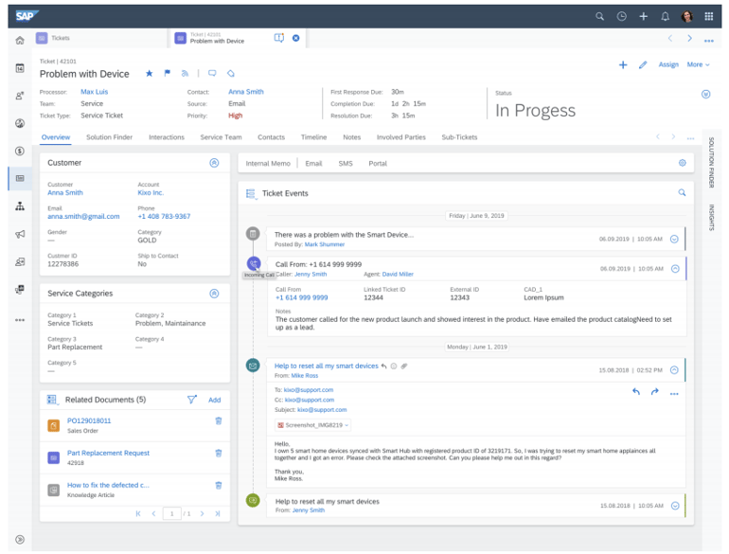Filter the Related Documents list

pyautogui.click(x=191, y=400)
